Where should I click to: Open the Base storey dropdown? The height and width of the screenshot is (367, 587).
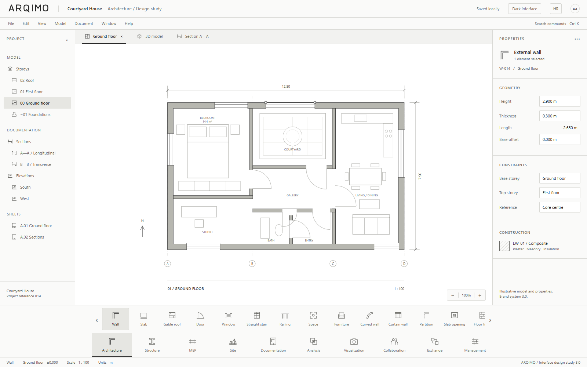tap(559, 178)
